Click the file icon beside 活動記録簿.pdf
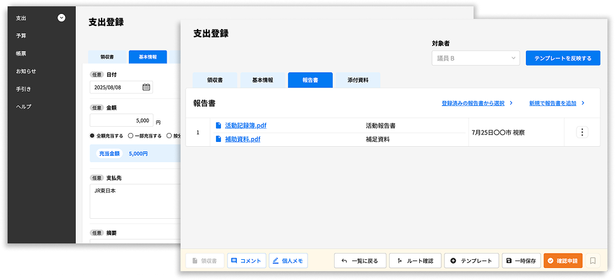The width and height of the screenshot is (615, 280). tap(218, 125)
